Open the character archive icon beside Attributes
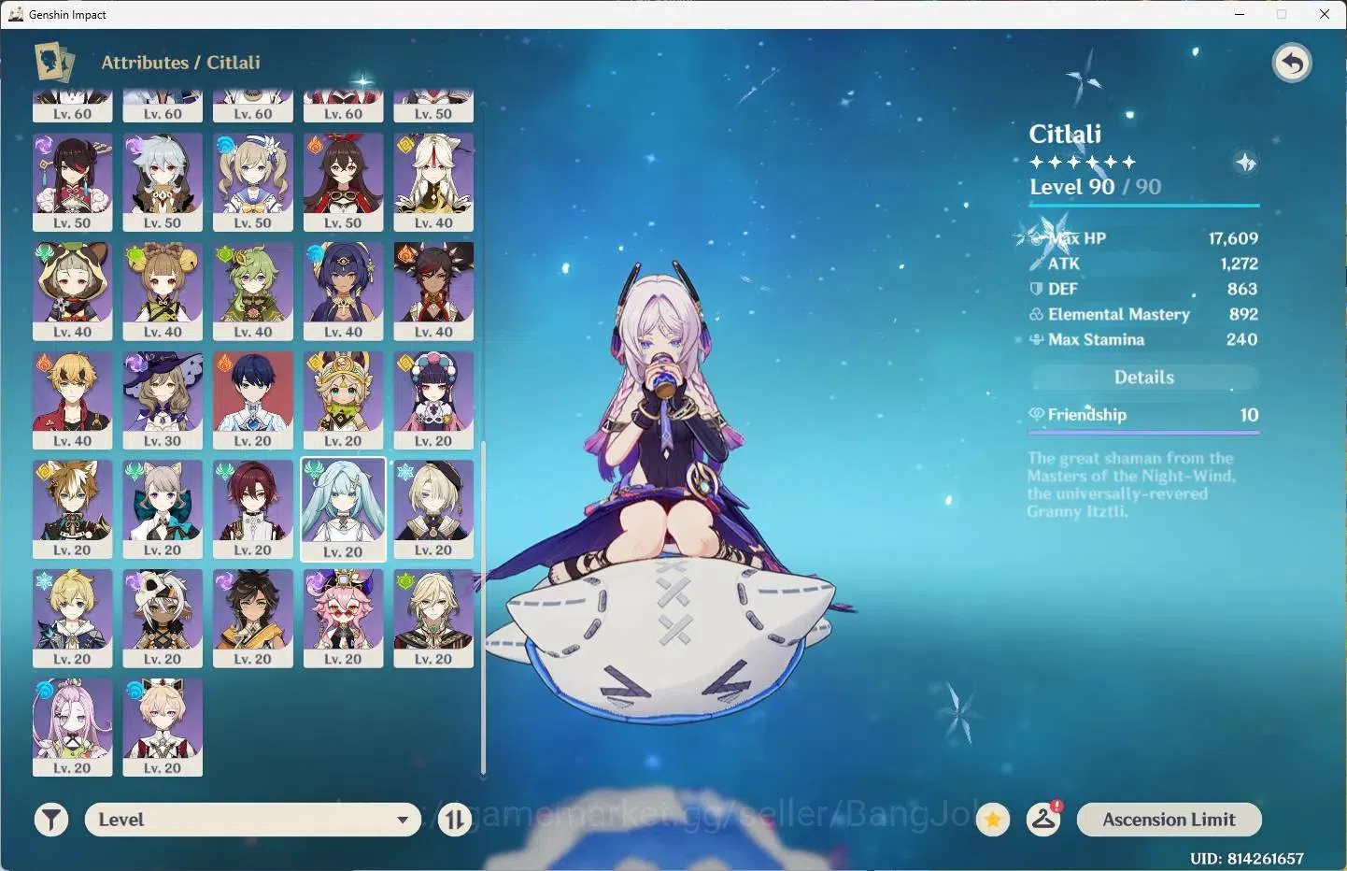Image resolution: width=1347 pixels, height=871 pixels. (54, 63)
